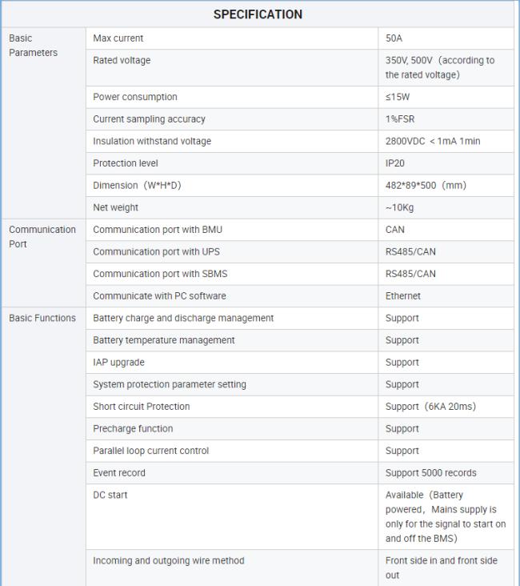This screenshot has height=586, width=520.
Task: Select the Insulation withstand voltage label
Action: point(152,142)
